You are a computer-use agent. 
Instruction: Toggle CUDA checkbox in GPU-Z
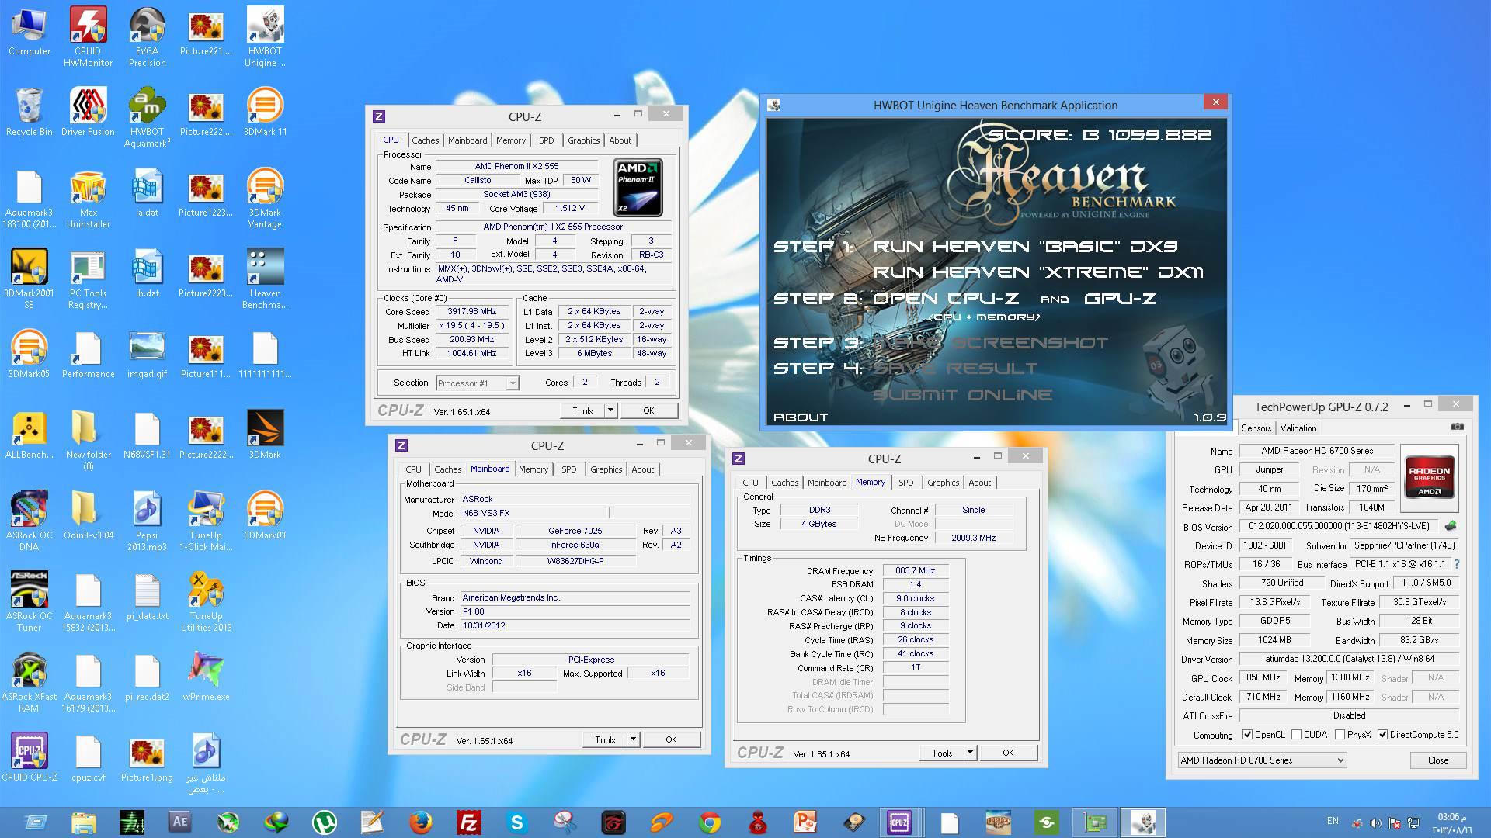click(1296, 735)
